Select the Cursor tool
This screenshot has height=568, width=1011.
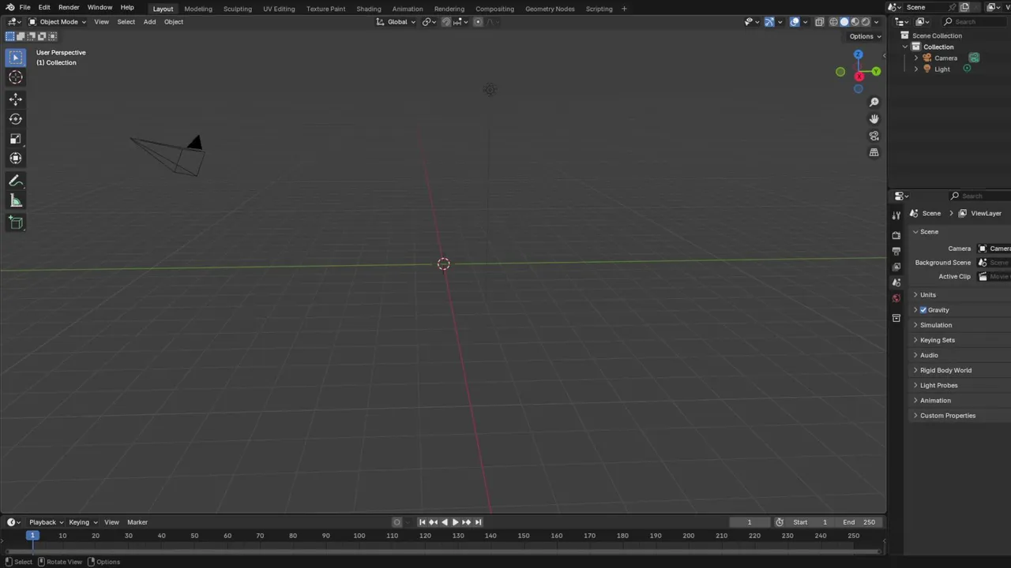click(16, 77)
